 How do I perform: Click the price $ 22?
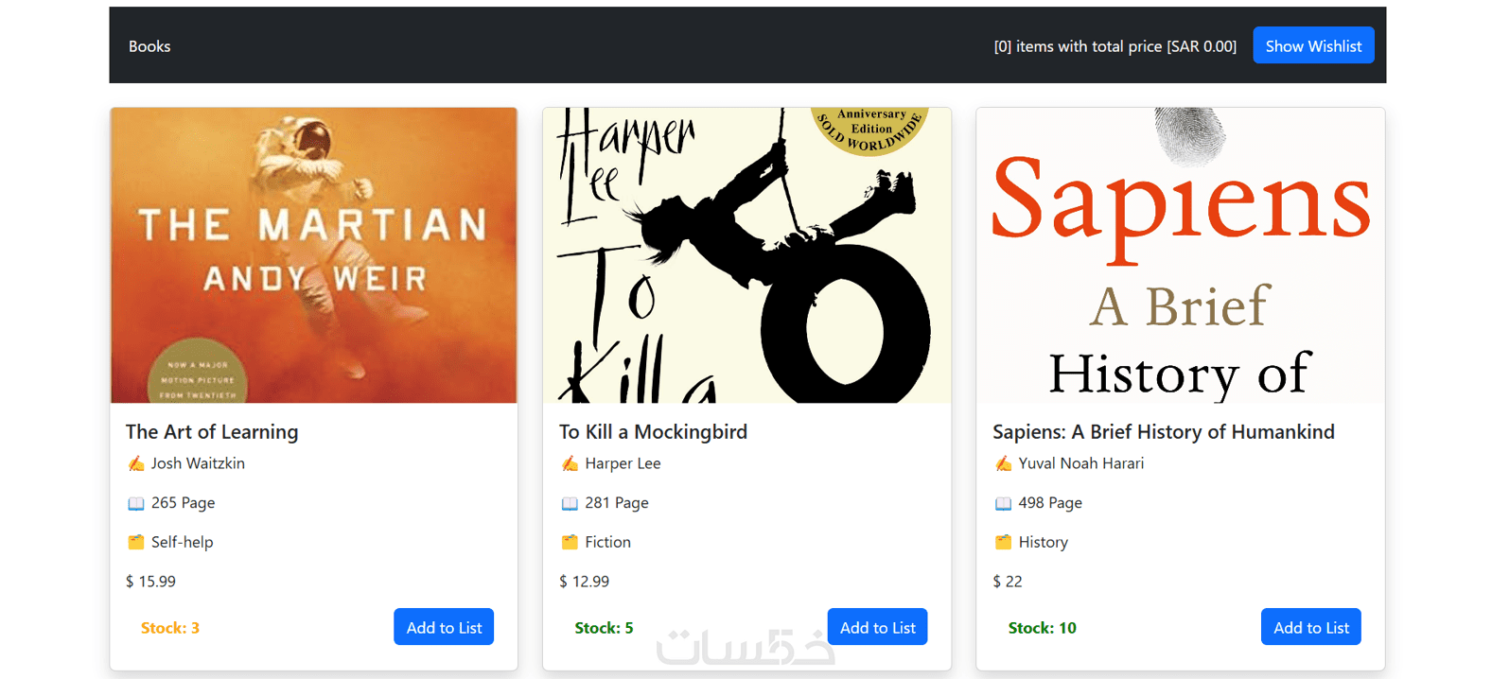tap(1008, 582)
